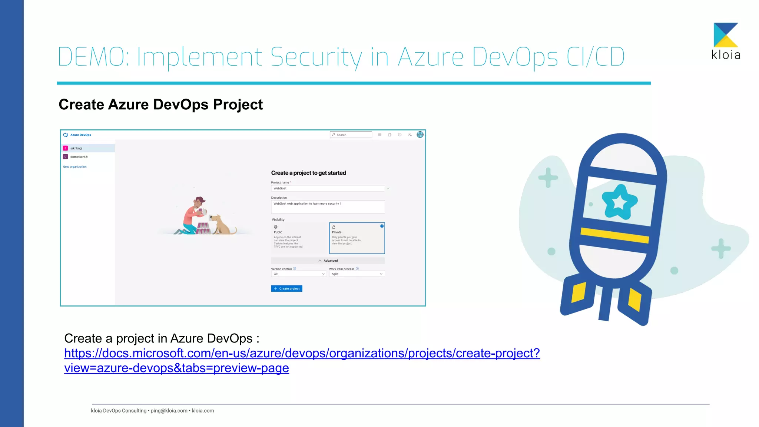Open the User settings icon
This screenshot has height=427, width=759.
[x=410, y=135]
